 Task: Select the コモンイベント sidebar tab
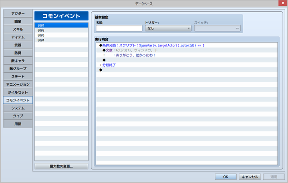(x=18, y=100)
